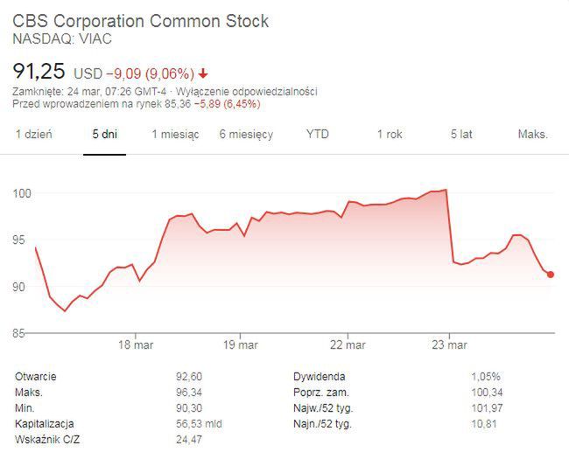Click the Dywidenda value 1,05%
The height and width of the screenshot is (452, 569).
(487, 376)
